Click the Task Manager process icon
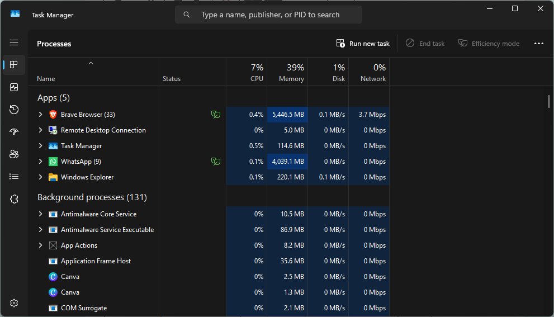The height and width of the screenshot is (317, 554). [53, 146]
